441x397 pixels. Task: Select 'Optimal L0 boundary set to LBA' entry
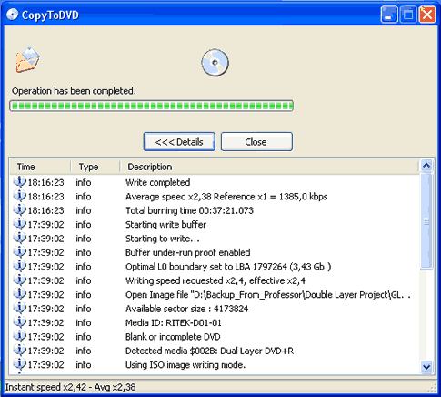coord(228,267)
